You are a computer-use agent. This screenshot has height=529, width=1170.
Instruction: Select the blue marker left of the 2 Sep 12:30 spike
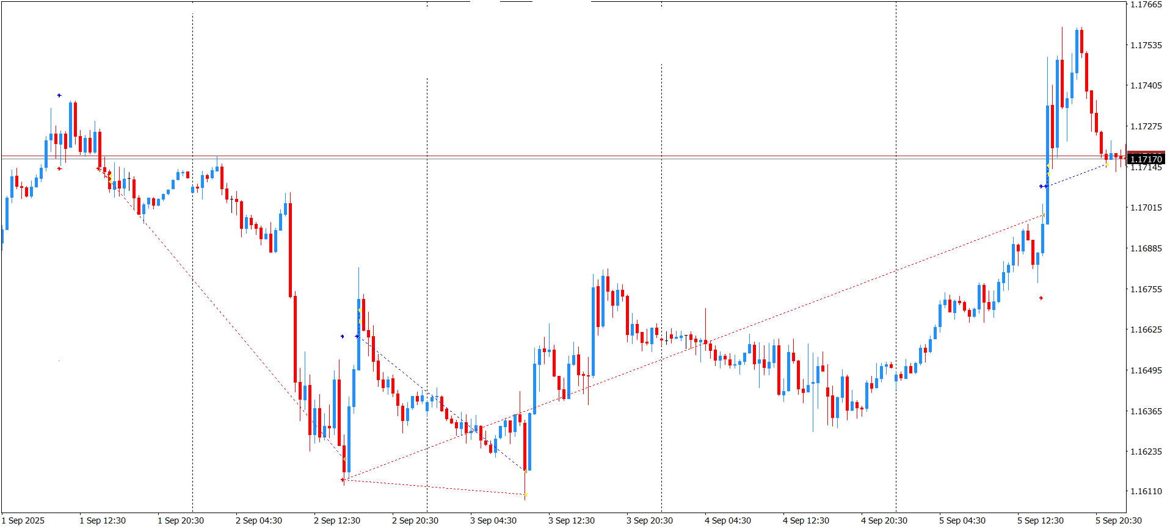click(342, 336)
